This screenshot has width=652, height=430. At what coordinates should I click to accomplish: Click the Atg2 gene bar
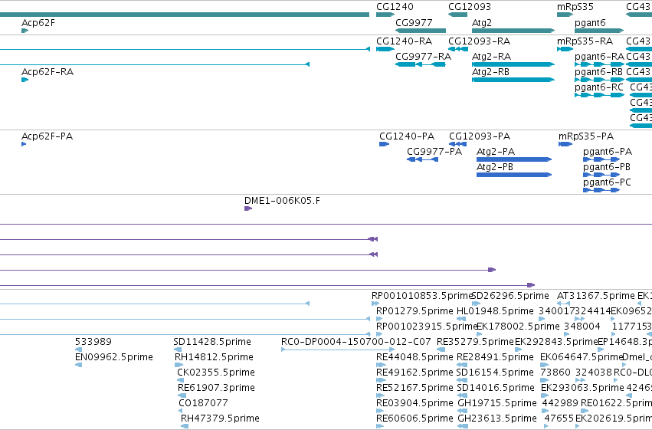[513, 31]
